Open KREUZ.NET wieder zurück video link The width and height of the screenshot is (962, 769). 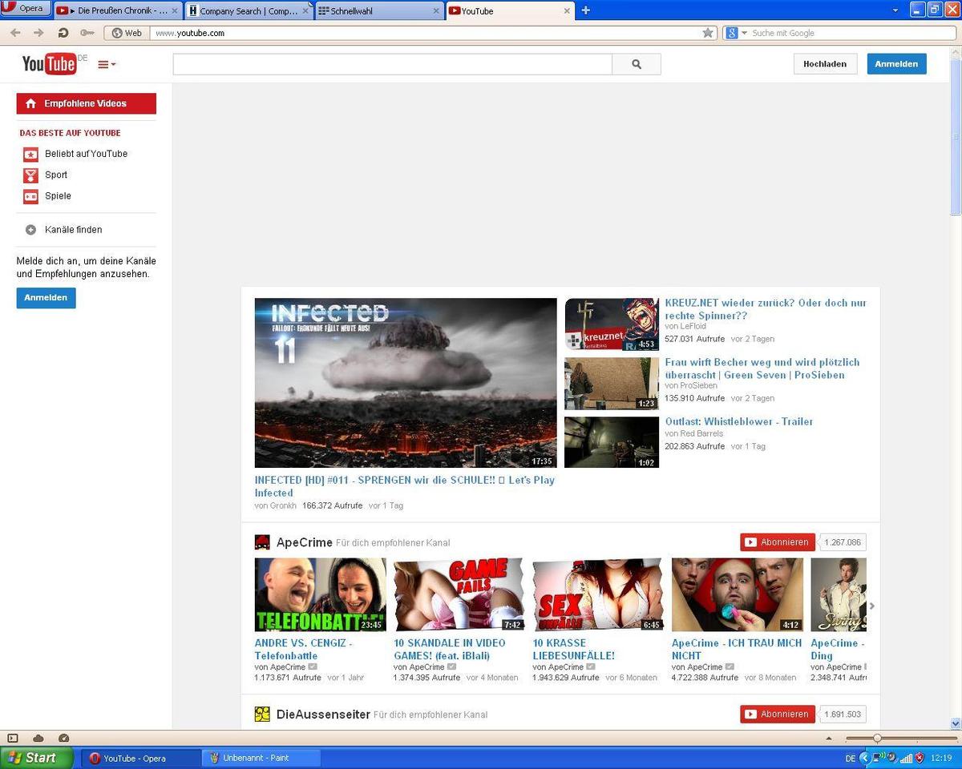click(766, 309)
